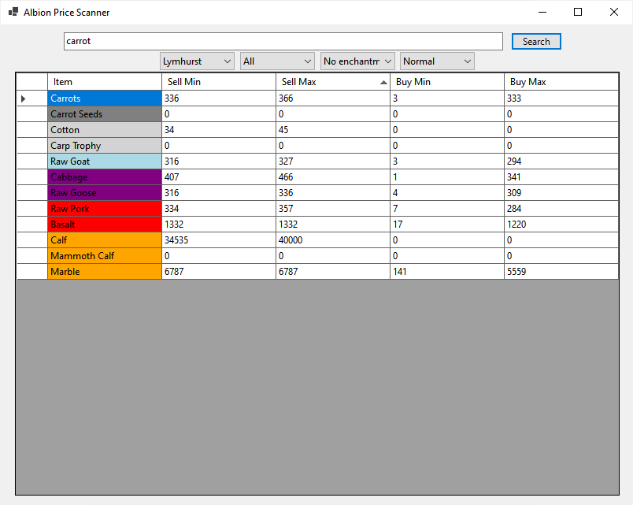Click Cotton Sell Max value 45
633x505 pixels.
(333, 130)
